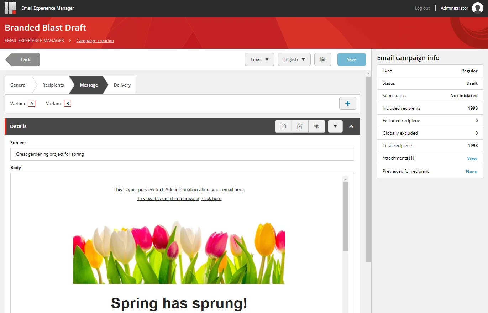Open the Details actions dropdown arrow
Screen dimensions: 488x313
[335, 126]
